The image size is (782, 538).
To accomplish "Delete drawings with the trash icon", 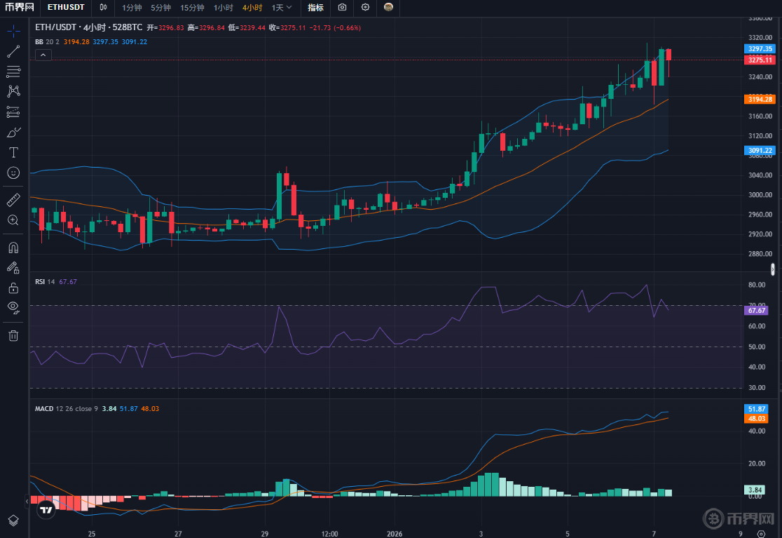I will coord(13,335).
